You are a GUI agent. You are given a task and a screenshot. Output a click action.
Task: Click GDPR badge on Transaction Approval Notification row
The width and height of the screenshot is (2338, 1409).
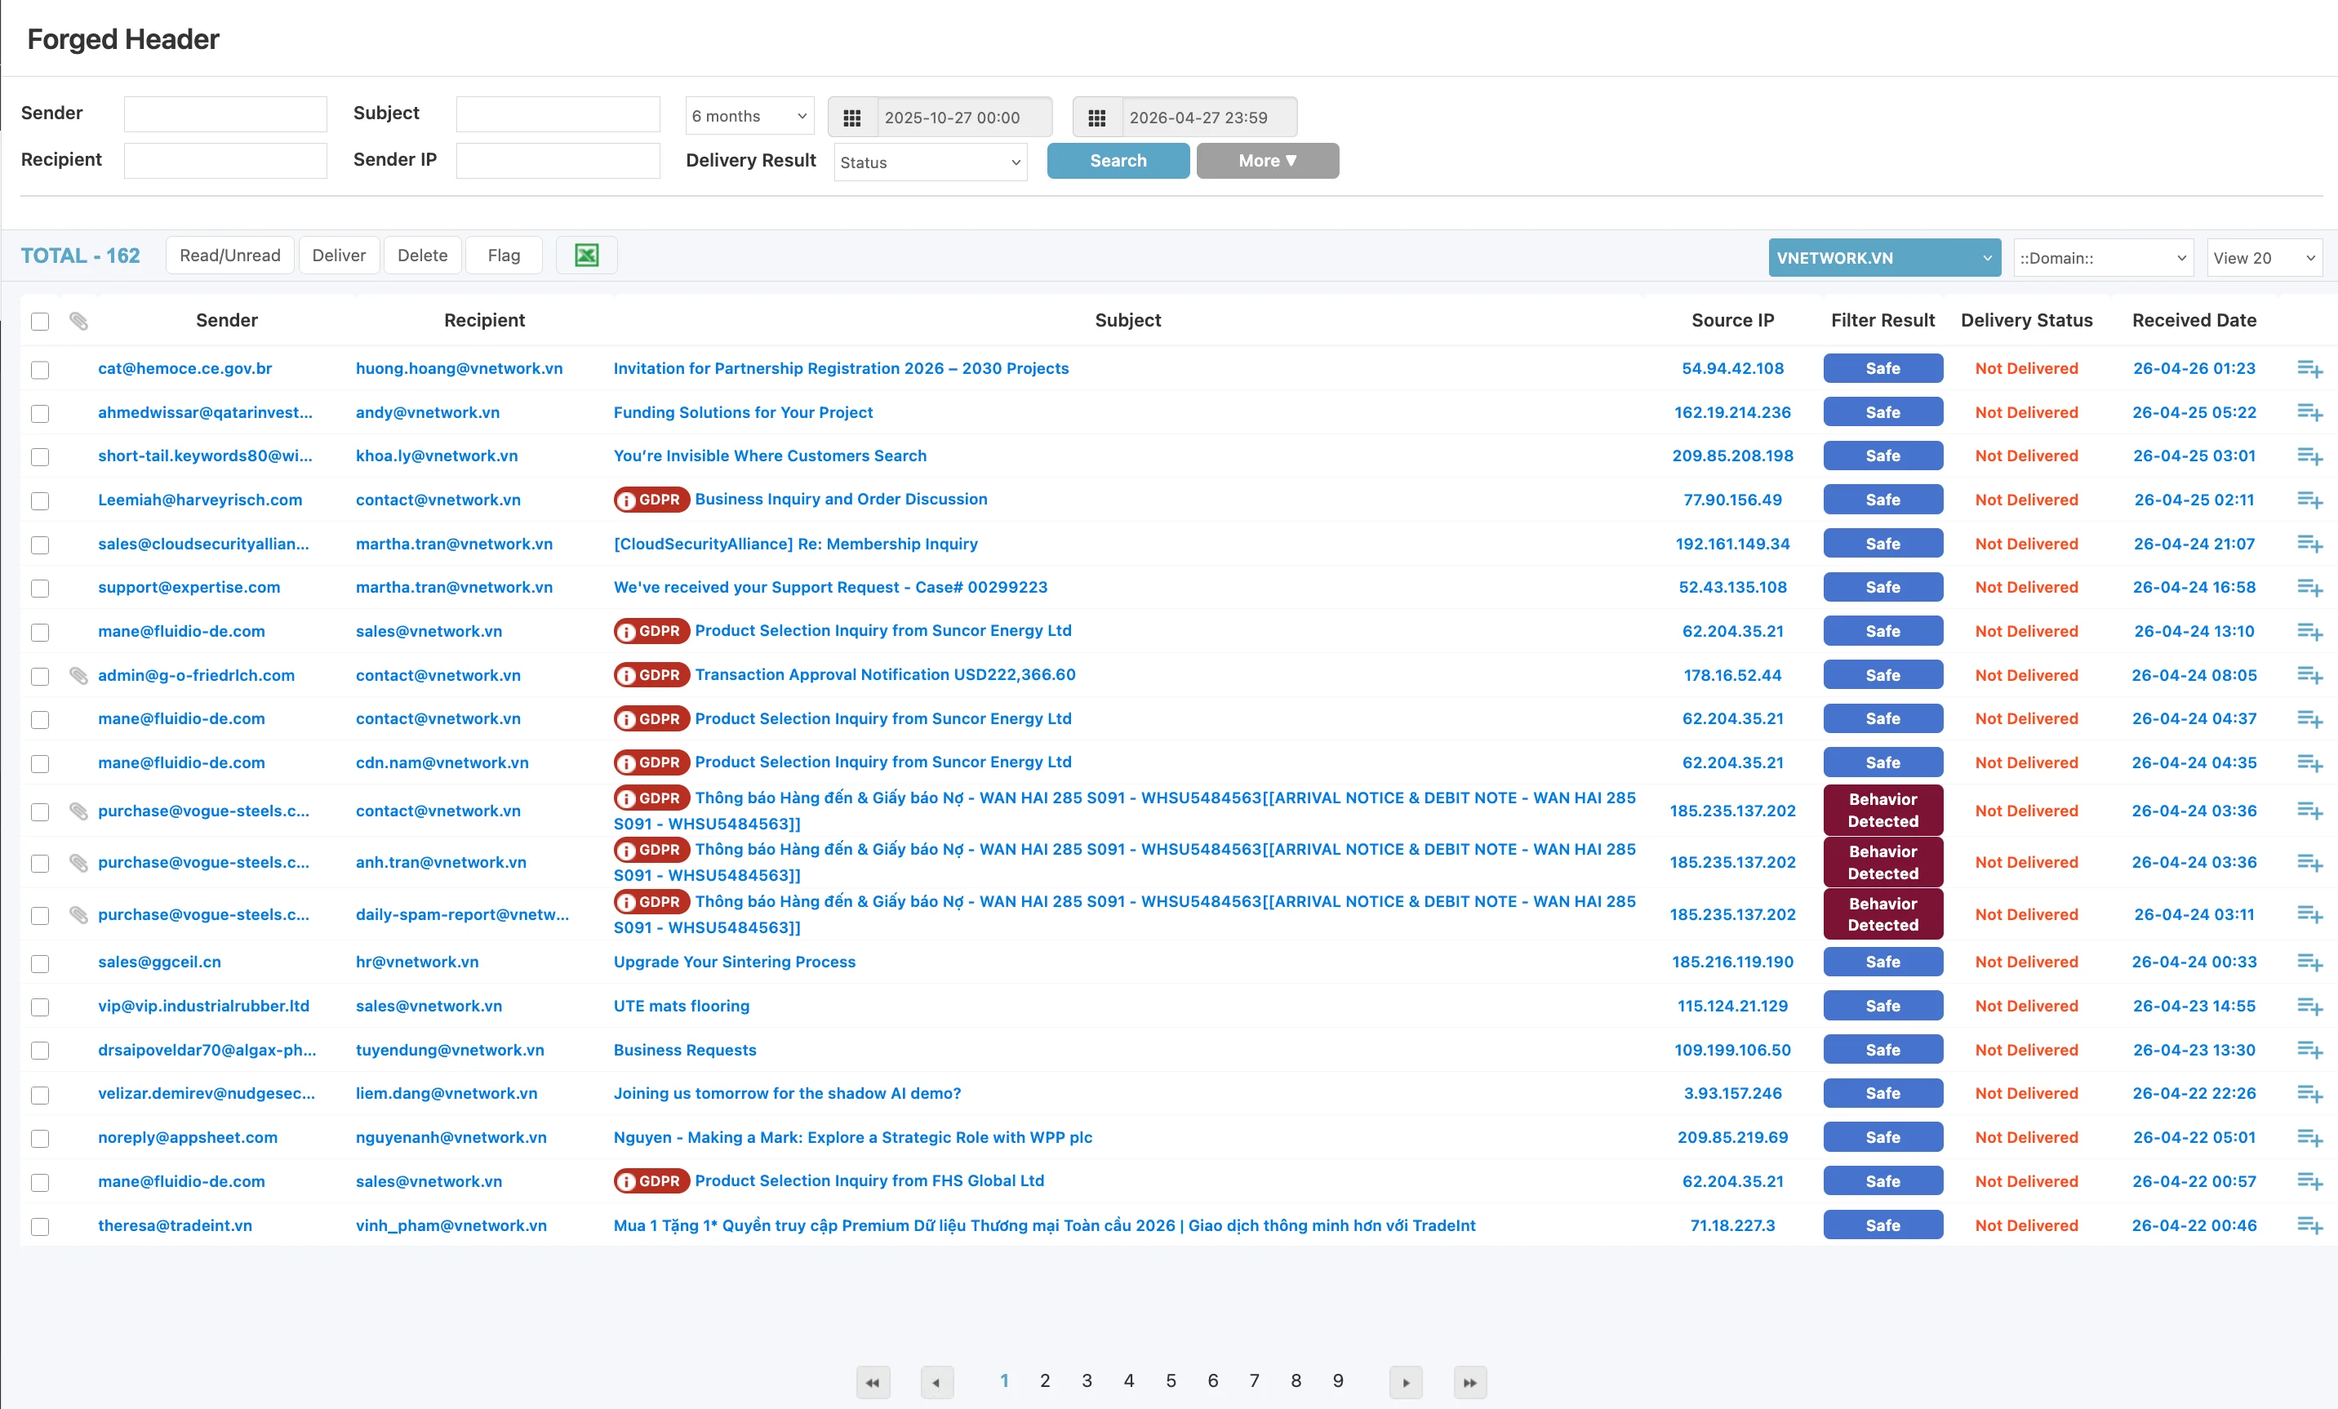(652, 674)
